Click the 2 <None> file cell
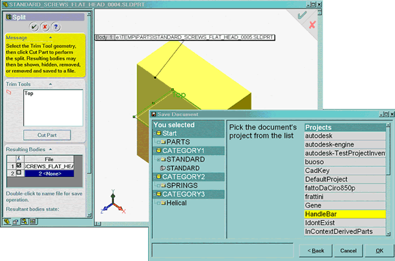This screenshot has width=395, height=261. point(49,174)
